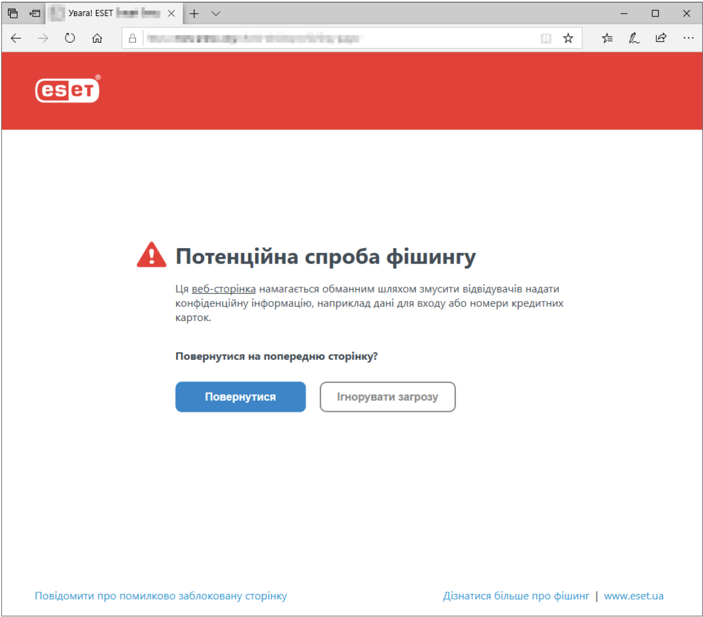Click inside the browser address bar
Image resolution: width=703 pixels, height=617 pixels.
click(337, 38)
